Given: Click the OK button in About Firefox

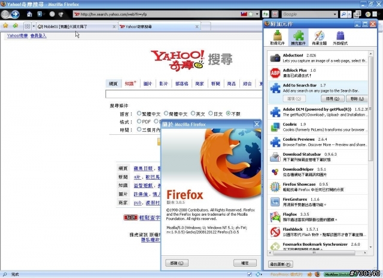Looking at the screenshot, I should 245,263.
